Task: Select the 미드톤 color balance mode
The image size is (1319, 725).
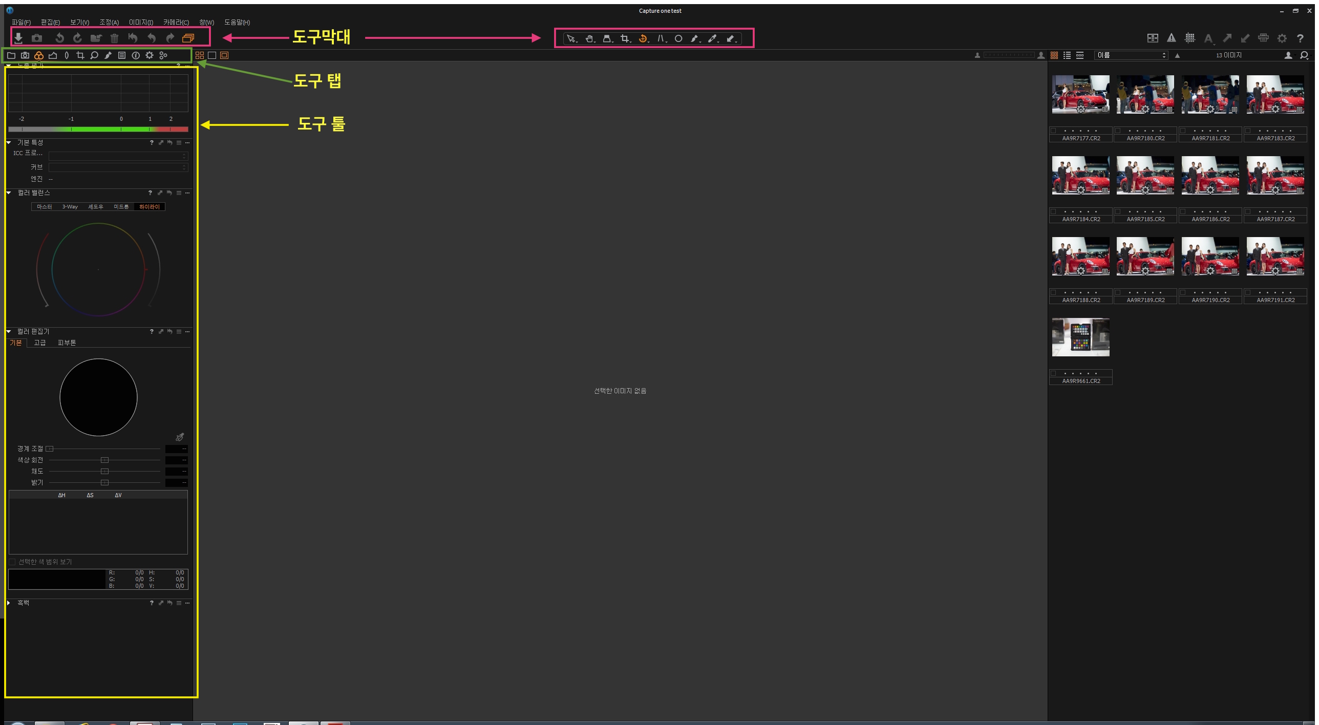Action: coord(121,207)
